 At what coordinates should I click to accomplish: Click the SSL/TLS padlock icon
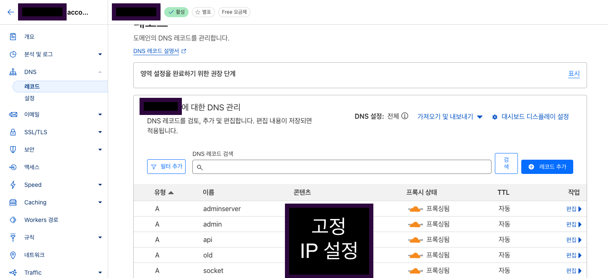pos(13,132)
